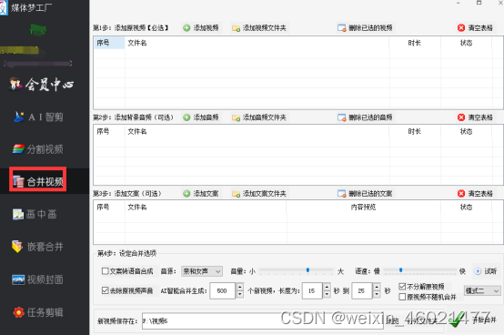Click the 状态 header in the copywriting table
This screenshot has width=504, height=335.
[466, 207]
